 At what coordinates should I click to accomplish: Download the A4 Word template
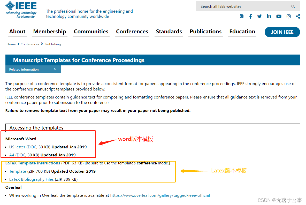tap(12, 155)
